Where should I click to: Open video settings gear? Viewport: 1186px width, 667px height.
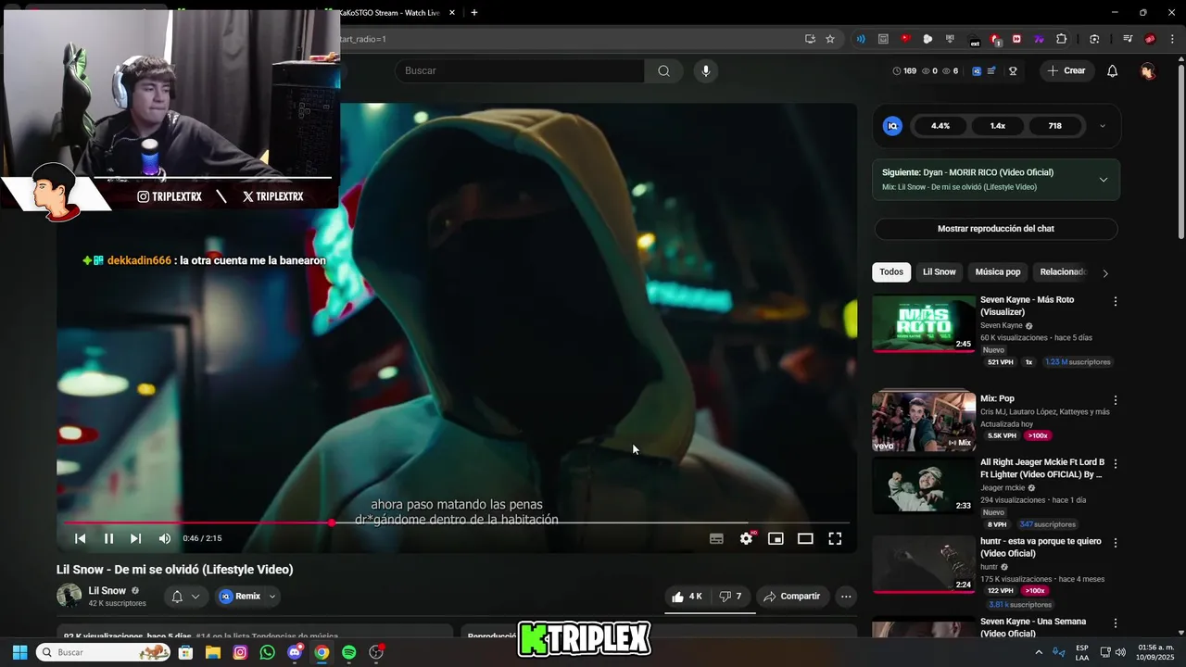[746, 538]
